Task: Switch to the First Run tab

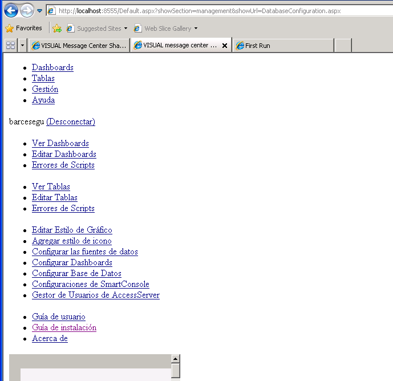Action: [282, 46]
